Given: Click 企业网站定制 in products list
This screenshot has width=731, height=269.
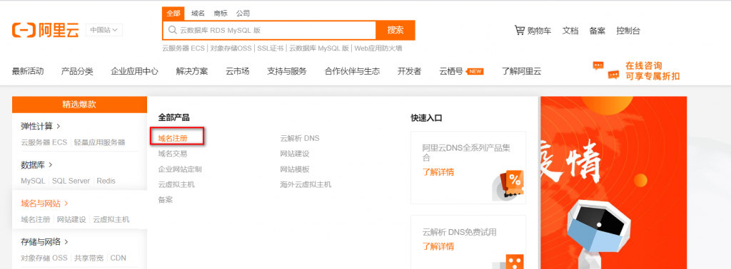Looking at the screenshot, I should pyautogui.click(x=180, y=169).
